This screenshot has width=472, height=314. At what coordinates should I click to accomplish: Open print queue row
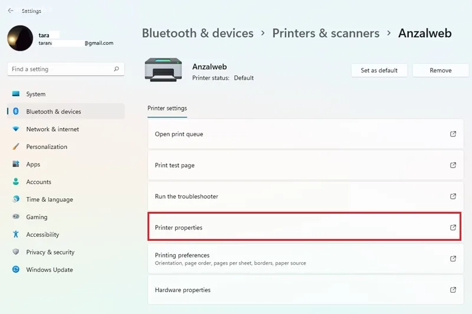(306, 134)
